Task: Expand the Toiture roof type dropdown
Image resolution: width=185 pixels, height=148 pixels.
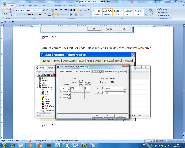Action: tap(125, 88)
